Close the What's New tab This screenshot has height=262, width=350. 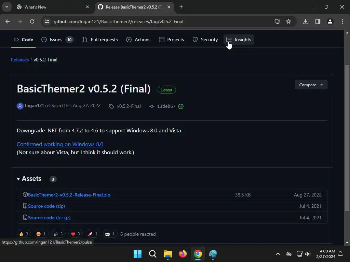click(x=87, y=7)
